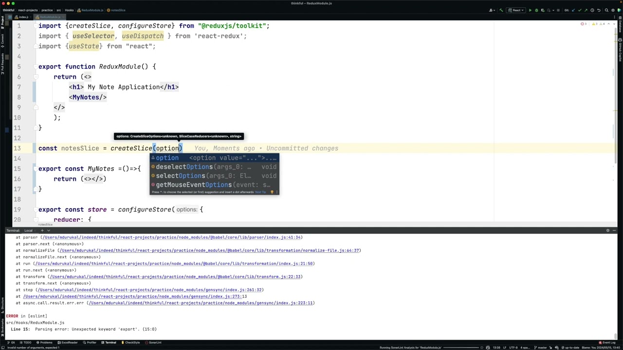The image size is (623, 350).
Task: Switch to the index.js editor tab
Action: coord(22,17)
